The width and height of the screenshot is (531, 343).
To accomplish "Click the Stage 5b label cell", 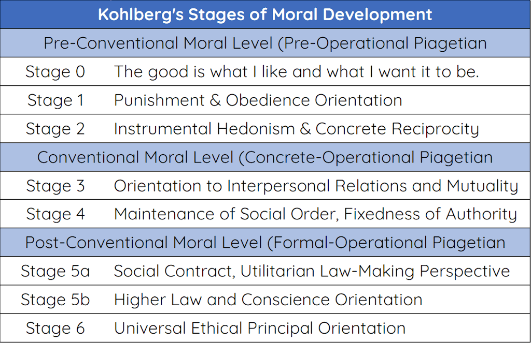I will pyautogui.click(x=55, y=299).
